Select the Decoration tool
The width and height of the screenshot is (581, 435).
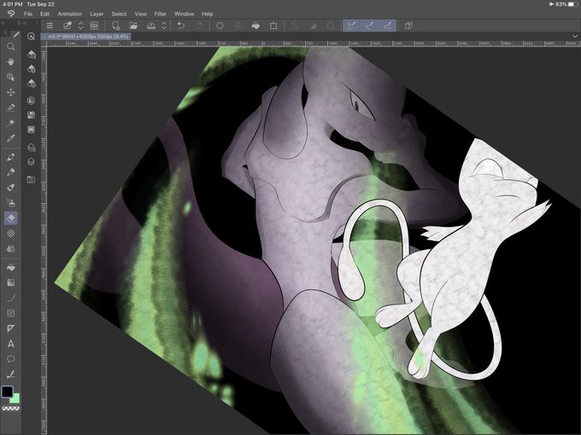(11, 234)
